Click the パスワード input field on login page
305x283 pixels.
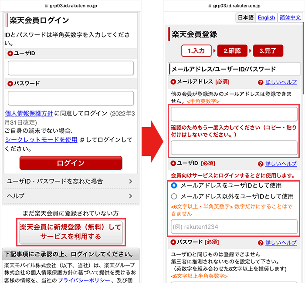(x=71, y=98)
